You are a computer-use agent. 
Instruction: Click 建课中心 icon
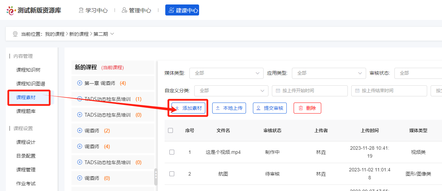pos(171,10)
